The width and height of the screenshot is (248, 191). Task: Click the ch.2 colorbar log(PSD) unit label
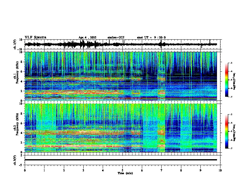pyautogui.click(x=235, y=133)
